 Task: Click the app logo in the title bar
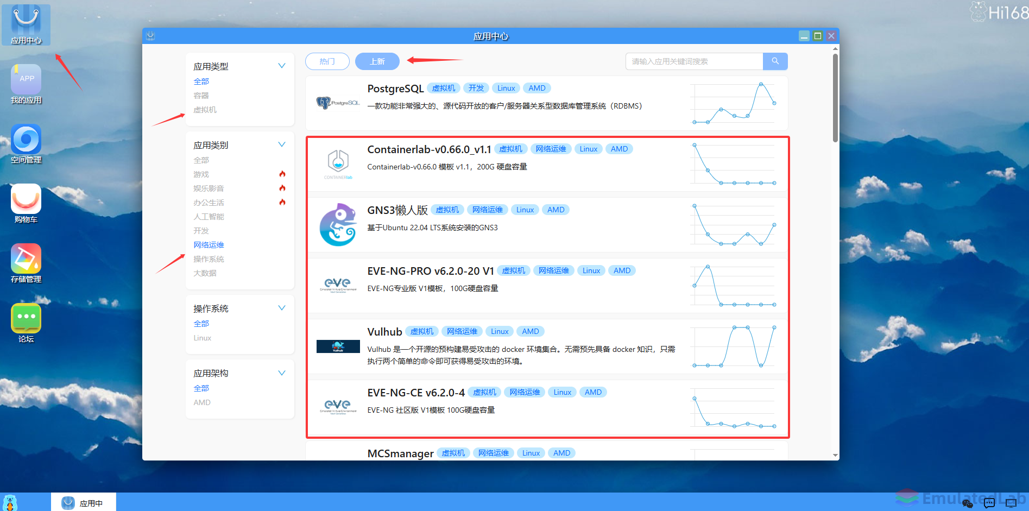point(151,36)
